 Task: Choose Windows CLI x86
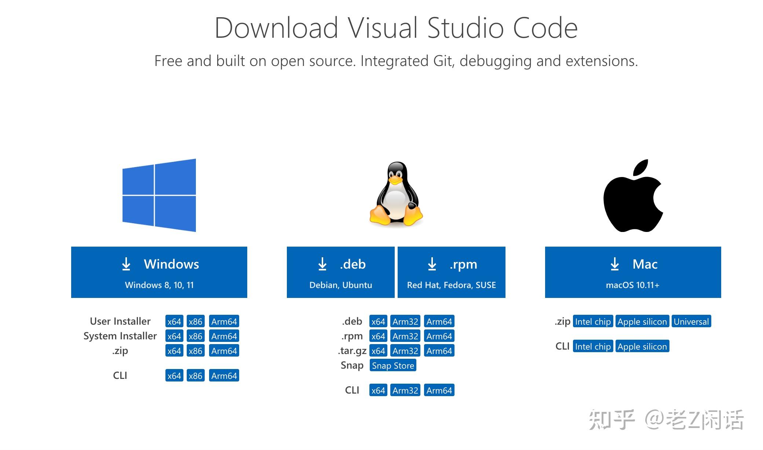196,376
